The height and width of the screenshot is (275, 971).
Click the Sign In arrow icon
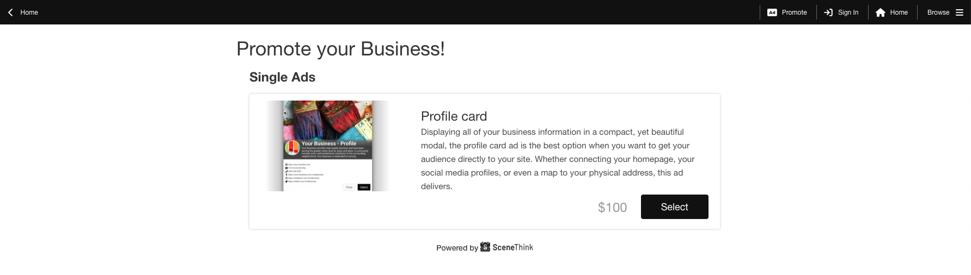[828, 12]
